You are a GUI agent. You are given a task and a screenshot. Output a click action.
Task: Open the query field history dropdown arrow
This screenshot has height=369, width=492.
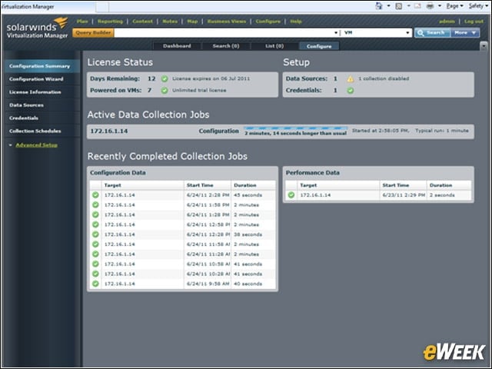click(336, 32)
